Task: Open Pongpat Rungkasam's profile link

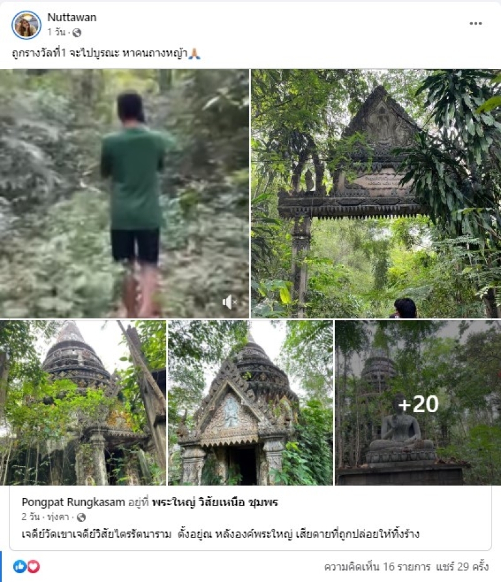Action: pyautogui.click(x=73, y=502)
